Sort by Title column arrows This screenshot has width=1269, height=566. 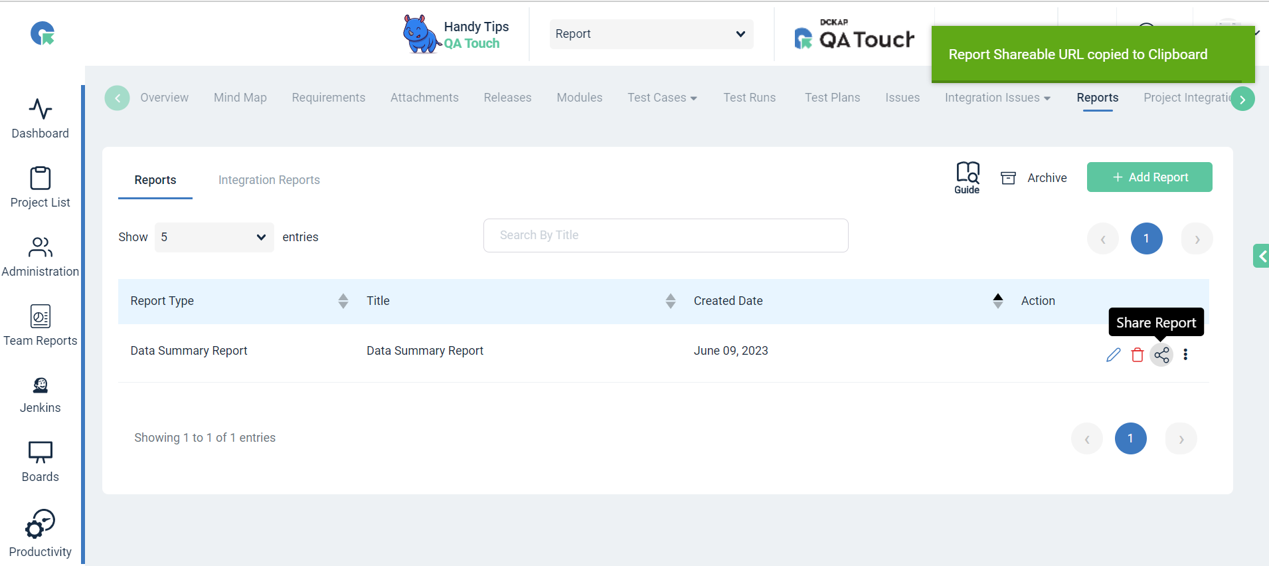click(x=671, y=301)
